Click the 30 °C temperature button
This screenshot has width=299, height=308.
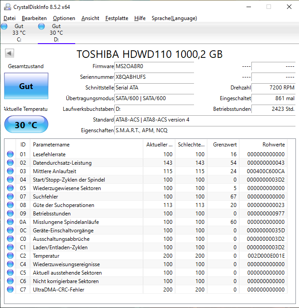[26, 124]
